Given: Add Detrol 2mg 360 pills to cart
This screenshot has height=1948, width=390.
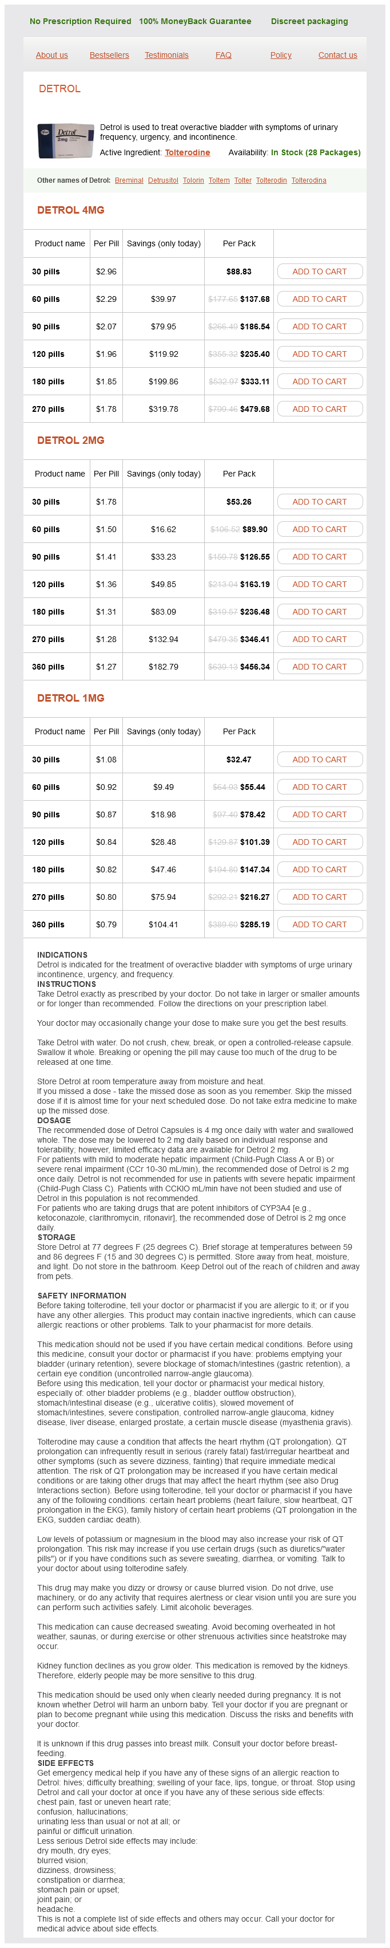Looking at the screenshot, I should (x=319, y=667).
